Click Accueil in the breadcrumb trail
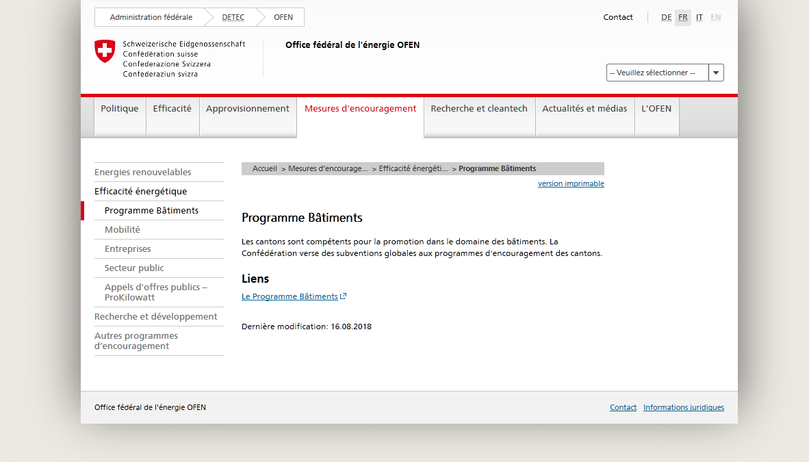This screenshot has width=809, height=462. (x=265, y=168)
